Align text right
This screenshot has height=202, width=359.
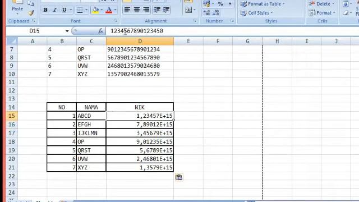click(x=146, y=10)
